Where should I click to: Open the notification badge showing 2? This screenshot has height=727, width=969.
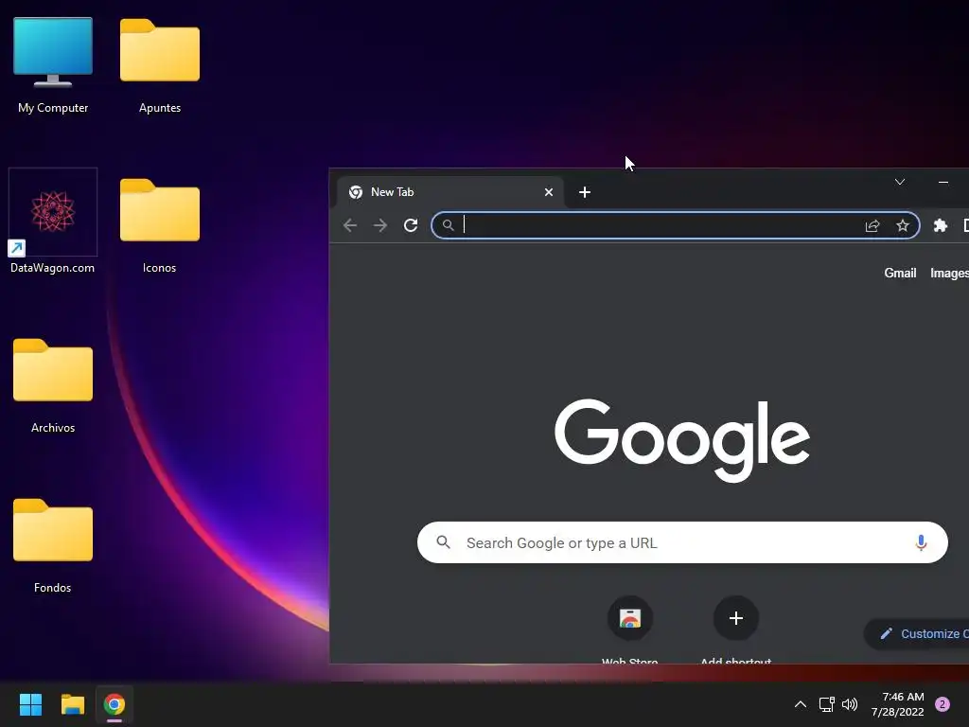(x=942, y=704)
